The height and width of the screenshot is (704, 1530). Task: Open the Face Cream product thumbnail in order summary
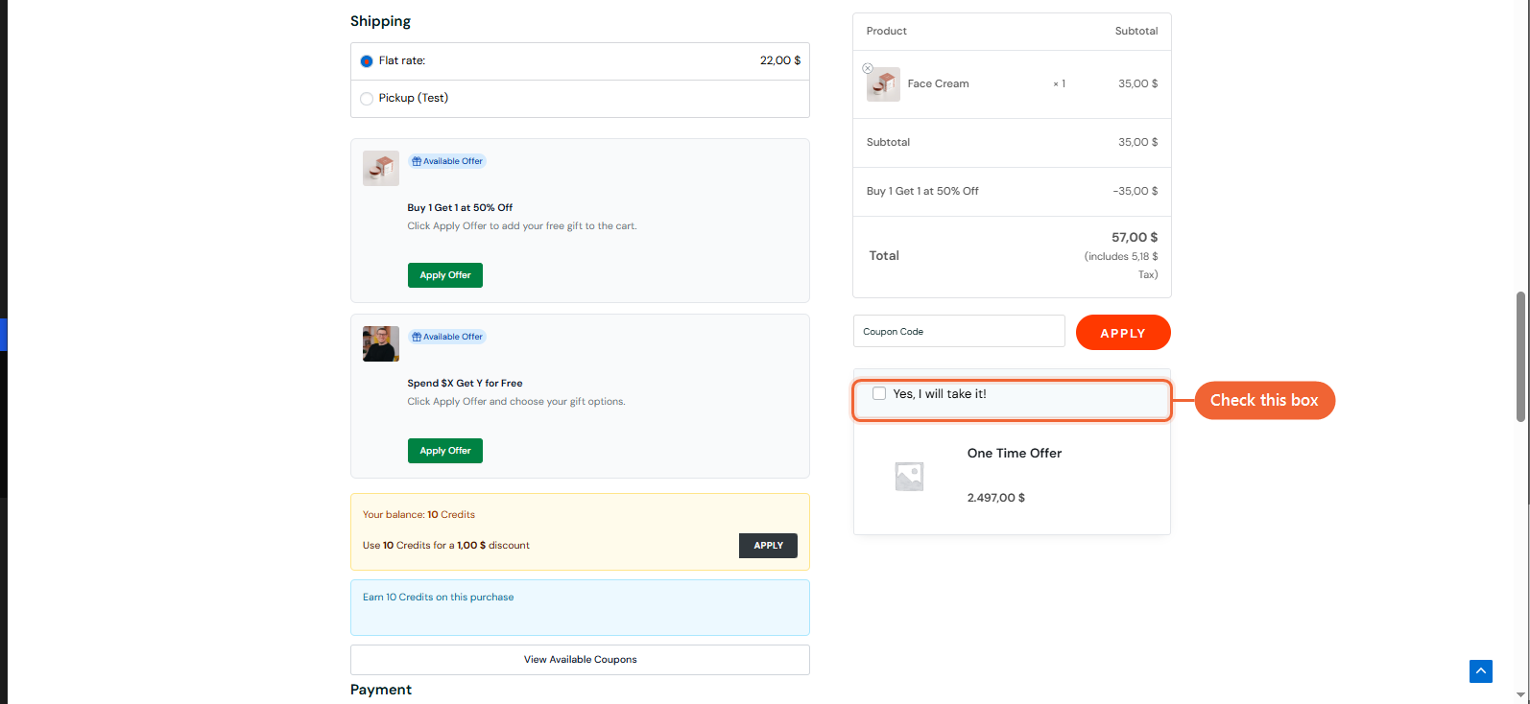coord(884,84)
